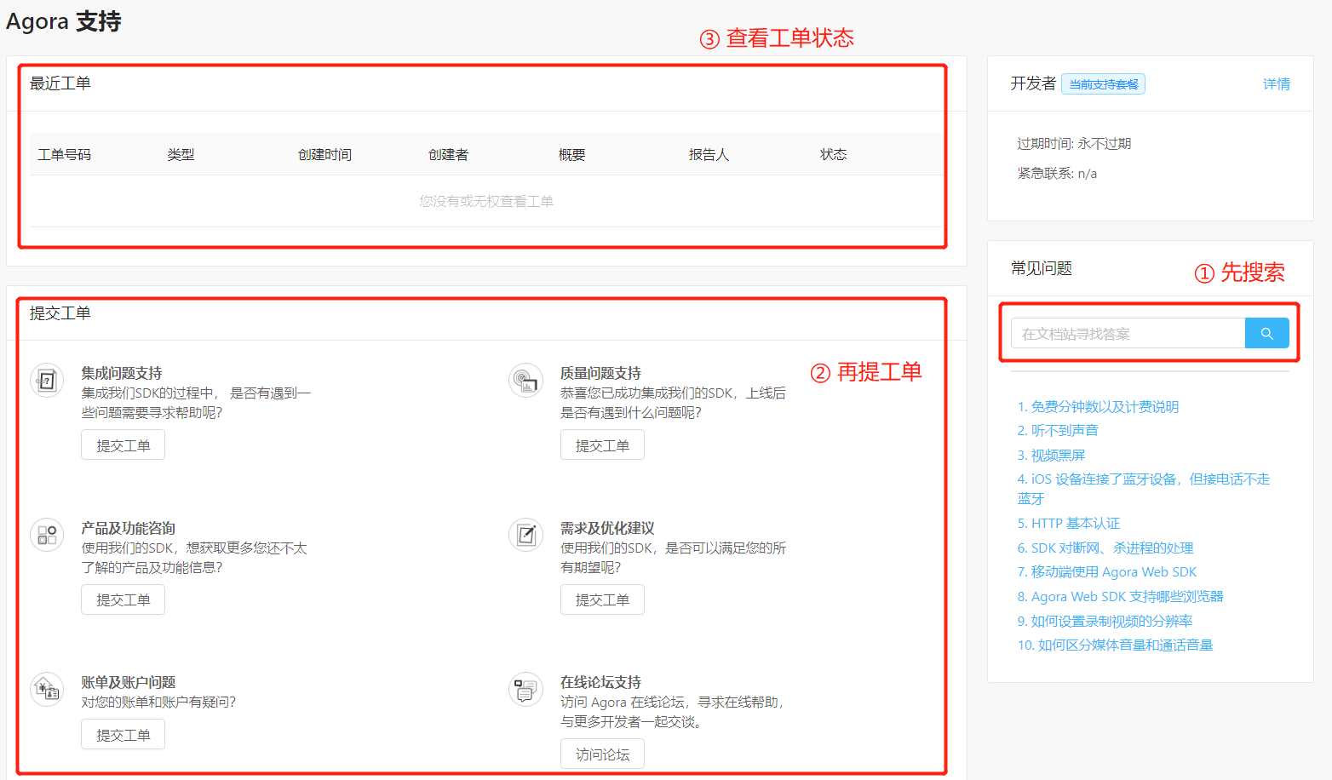Image resolution: width=1332 pixels, height=780 pixels.
Task: Submit a ticket under 产品及功能咨询
Action: pyautogui.click(x=123, y=599)
